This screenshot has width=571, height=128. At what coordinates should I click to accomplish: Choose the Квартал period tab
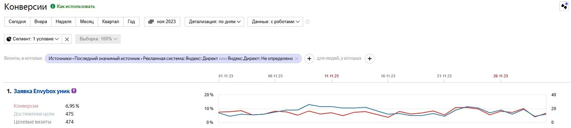110,21
